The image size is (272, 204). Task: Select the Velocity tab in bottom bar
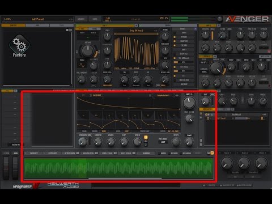(x=34, y=153)
